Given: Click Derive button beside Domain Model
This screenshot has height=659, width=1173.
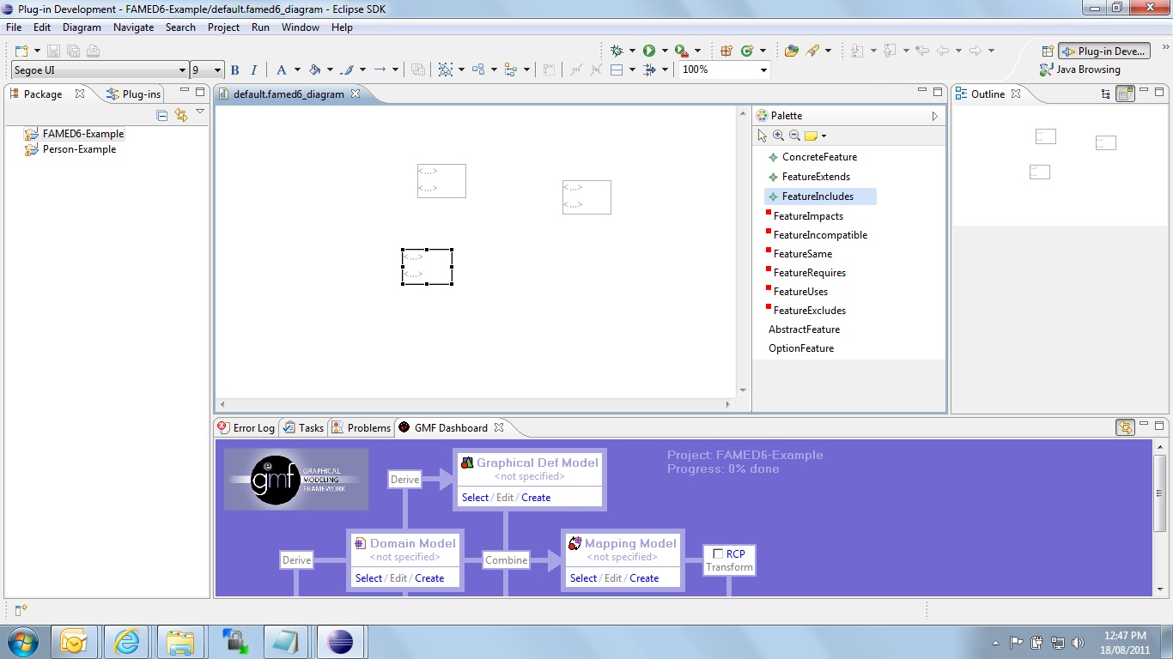Looking at the screenshot, I should (296, 560).
